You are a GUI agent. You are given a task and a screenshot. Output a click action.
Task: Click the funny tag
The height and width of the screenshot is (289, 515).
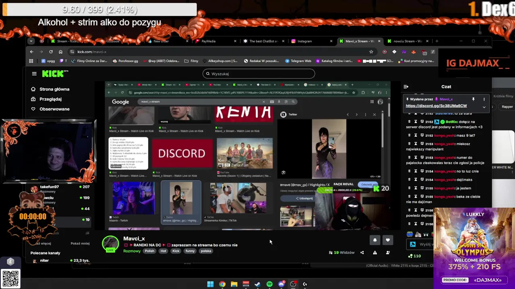(x=190, y=251)
